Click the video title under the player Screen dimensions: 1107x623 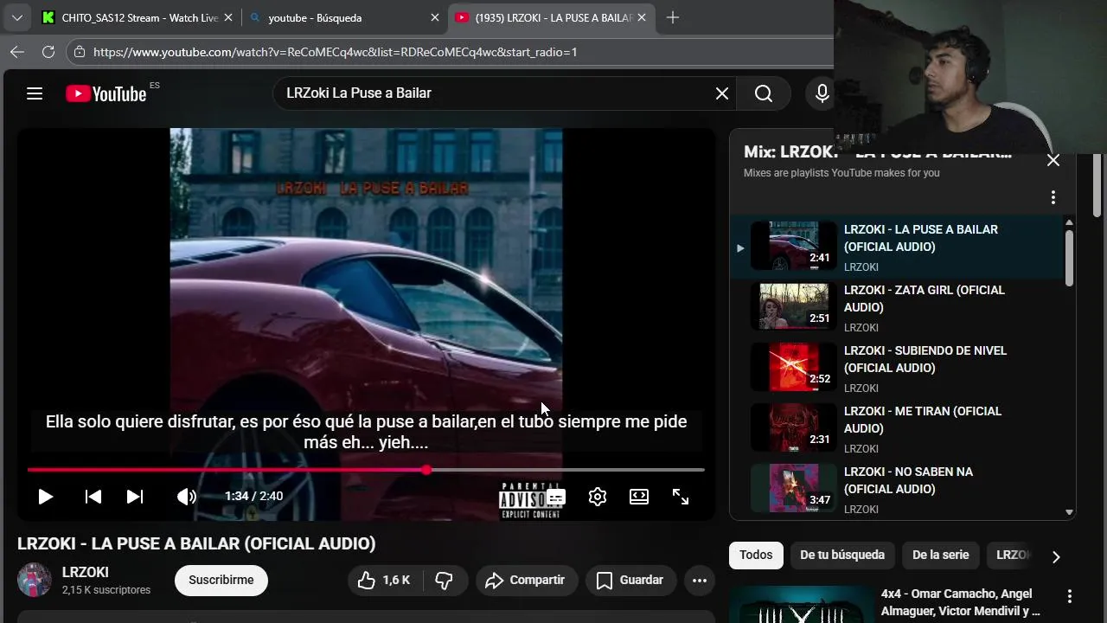[x=196, y=543]
